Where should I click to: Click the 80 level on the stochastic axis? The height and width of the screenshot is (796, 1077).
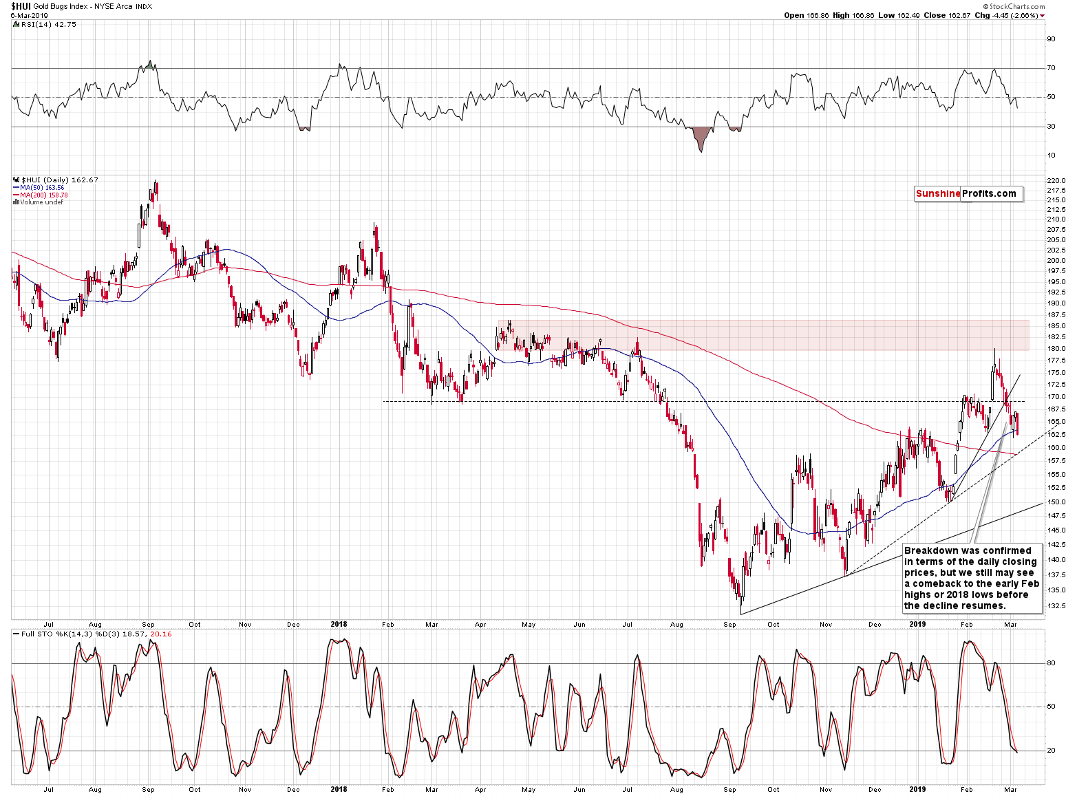click(1051, 664)
